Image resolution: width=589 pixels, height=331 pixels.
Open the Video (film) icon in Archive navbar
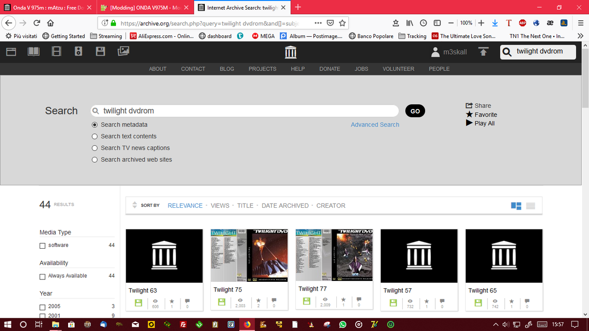(x=57, y=51)
